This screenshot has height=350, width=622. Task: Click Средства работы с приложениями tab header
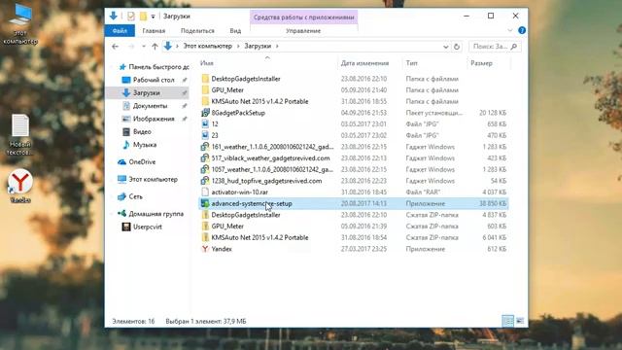(303, 17)
